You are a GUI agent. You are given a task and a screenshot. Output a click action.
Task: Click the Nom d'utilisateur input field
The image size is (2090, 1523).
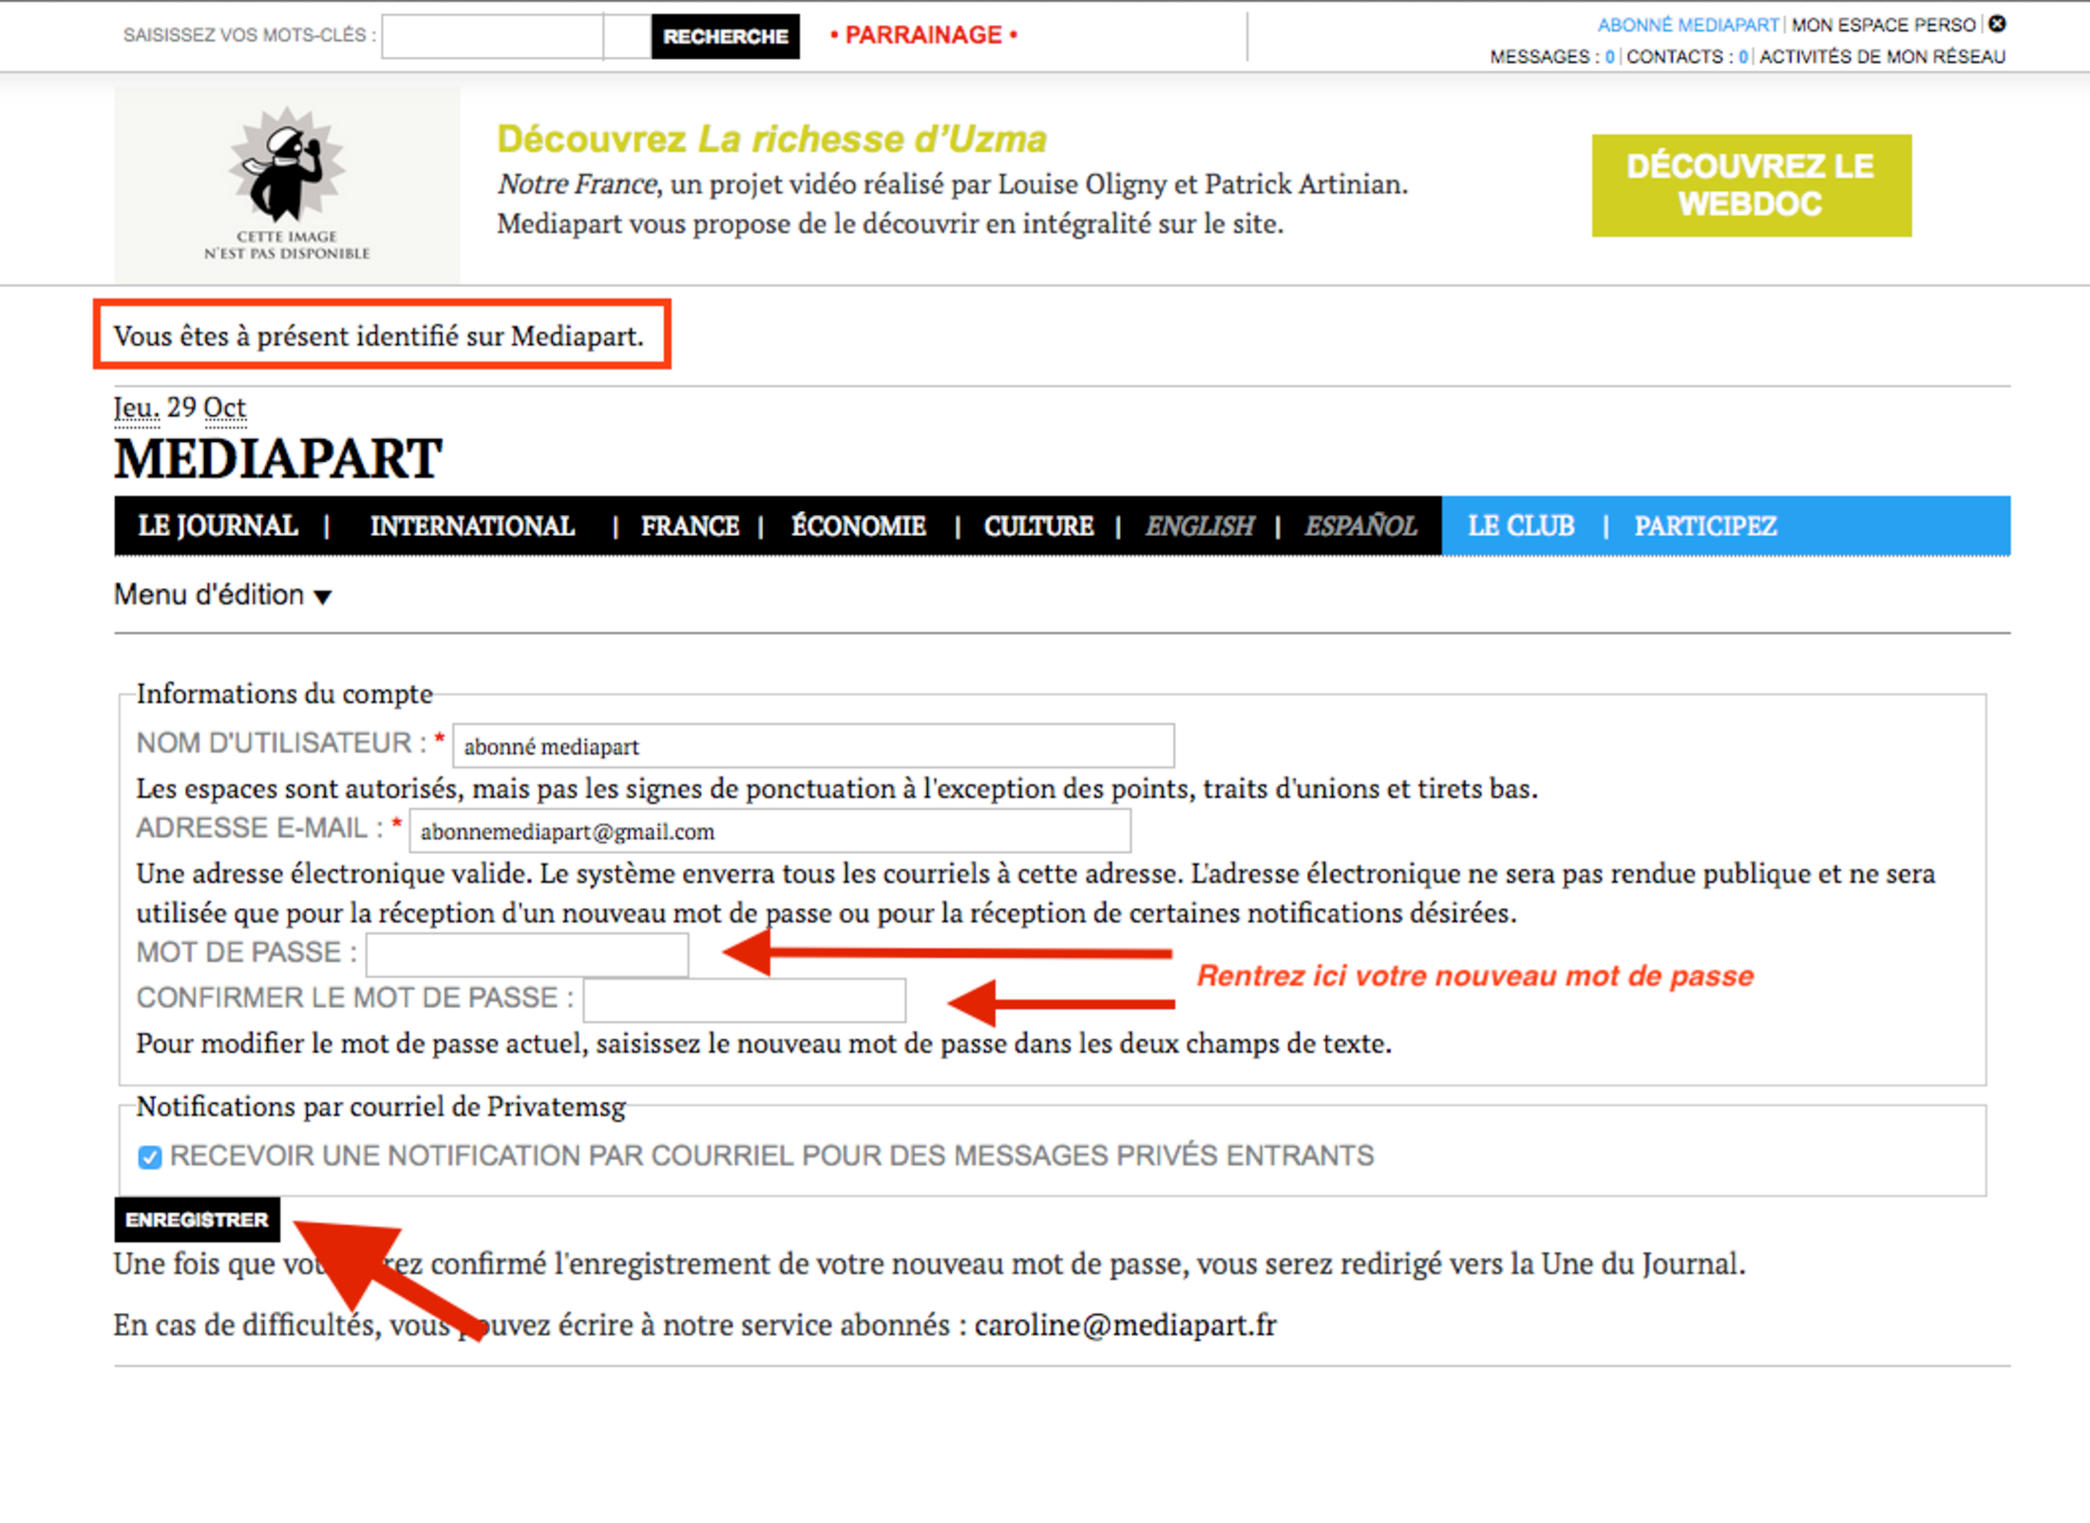tap(813, 746)
